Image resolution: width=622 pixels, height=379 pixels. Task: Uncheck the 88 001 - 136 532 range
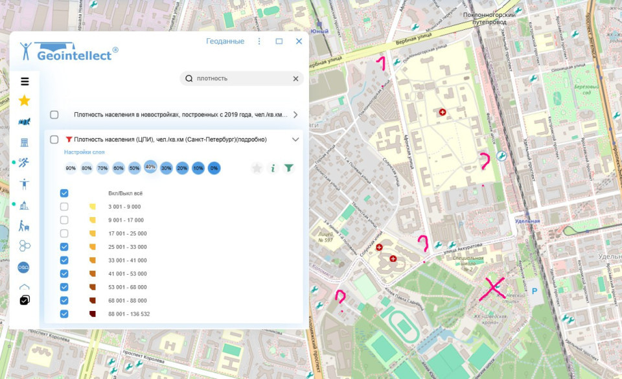click(x=64, y=314)
